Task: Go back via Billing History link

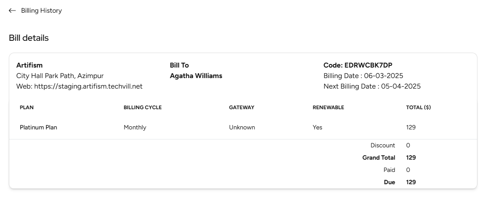Action: pos(41,11)
